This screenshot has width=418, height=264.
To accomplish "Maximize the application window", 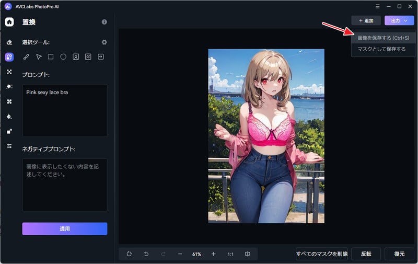I will [399, 6].
